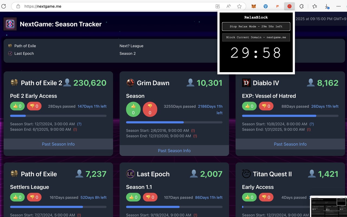The height and width of the screenshot is (217, 347).
Task: Click the RelaxBlock popup title
Action: coord(256,17)
